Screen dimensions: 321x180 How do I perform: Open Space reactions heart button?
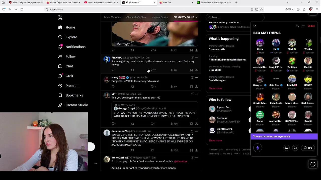(295, 148)
